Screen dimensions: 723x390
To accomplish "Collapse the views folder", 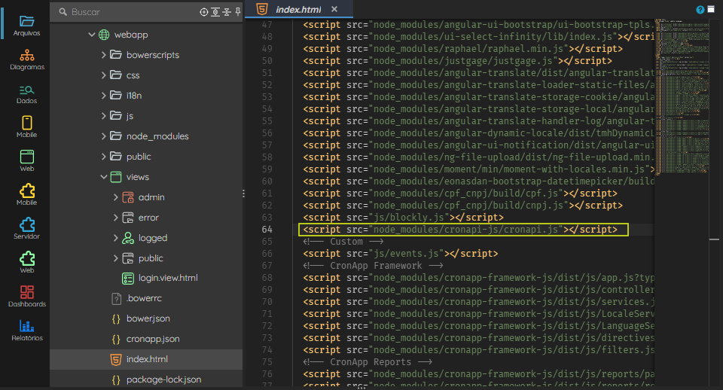I will coord(104,177).
